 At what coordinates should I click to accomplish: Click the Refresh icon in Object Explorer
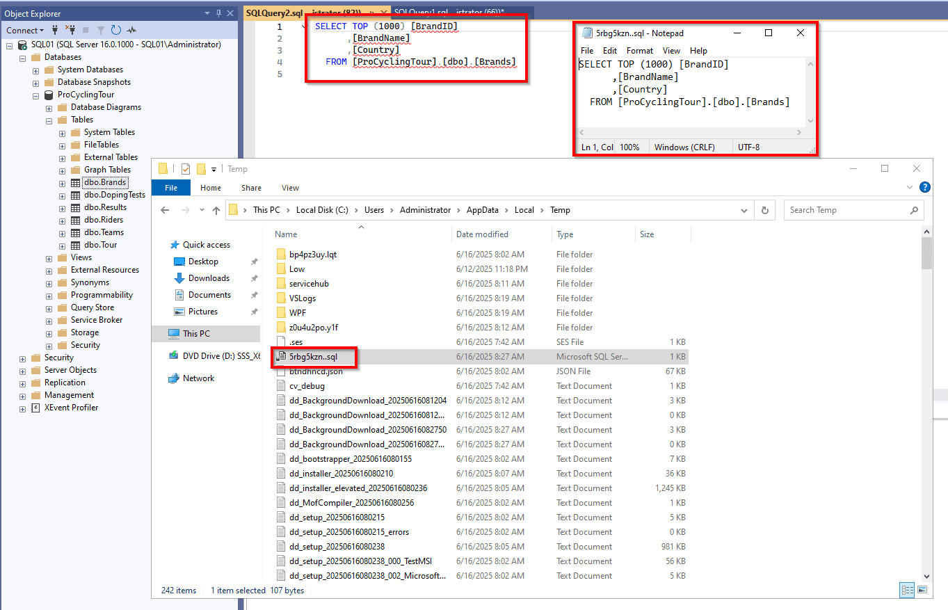click(x=115, y=30)
